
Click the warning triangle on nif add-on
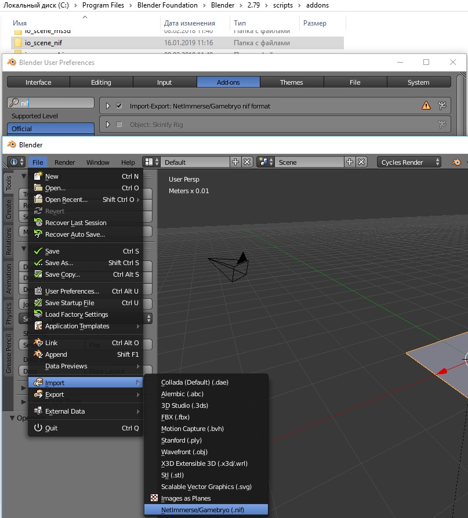426,106
